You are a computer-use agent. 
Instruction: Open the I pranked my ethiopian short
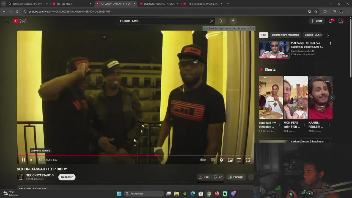271,98
